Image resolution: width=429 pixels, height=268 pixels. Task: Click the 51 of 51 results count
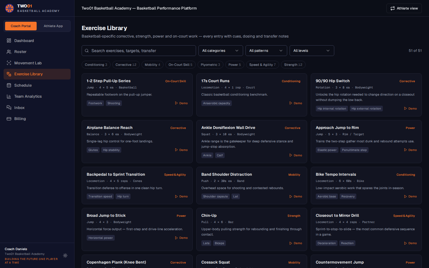point(415,51)
